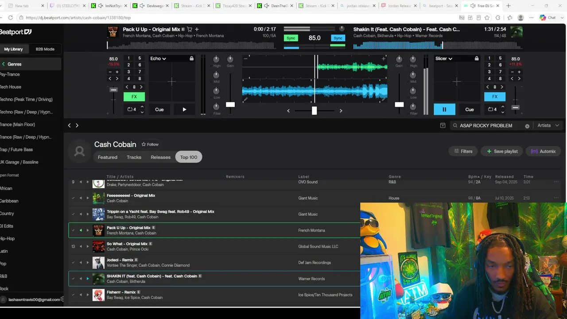The image size is (567, 319).
Task: Pause the right deck
Action: [444, 109]
